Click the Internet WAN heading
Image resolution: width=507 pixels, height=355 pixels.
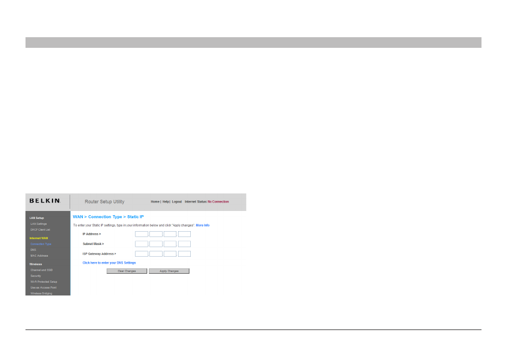38,238
